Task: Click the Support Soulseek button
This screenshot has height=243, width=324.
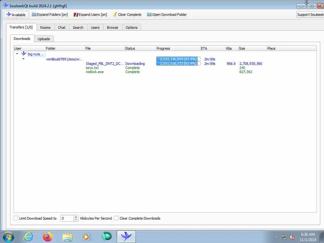Action: pos(310,15)
